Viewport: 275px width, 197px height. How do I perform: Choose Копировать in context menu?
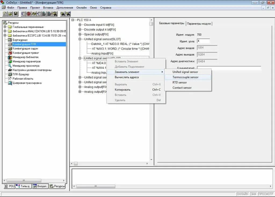coord(136,90)
